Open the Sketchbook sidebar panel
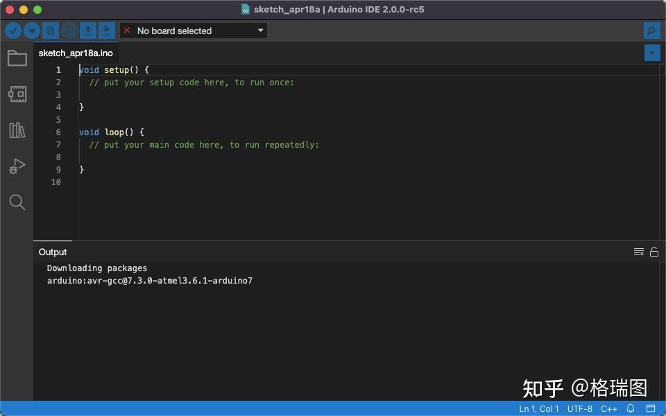666x416 pixels. pos(17,58)
